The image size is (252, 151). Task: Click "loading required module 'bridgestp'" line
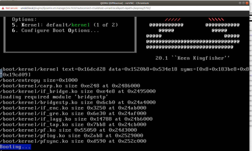point(54,97)
